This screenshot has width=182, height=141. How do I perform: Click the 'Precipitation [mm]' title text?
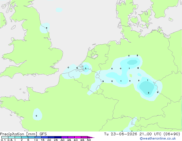point(19,134)
